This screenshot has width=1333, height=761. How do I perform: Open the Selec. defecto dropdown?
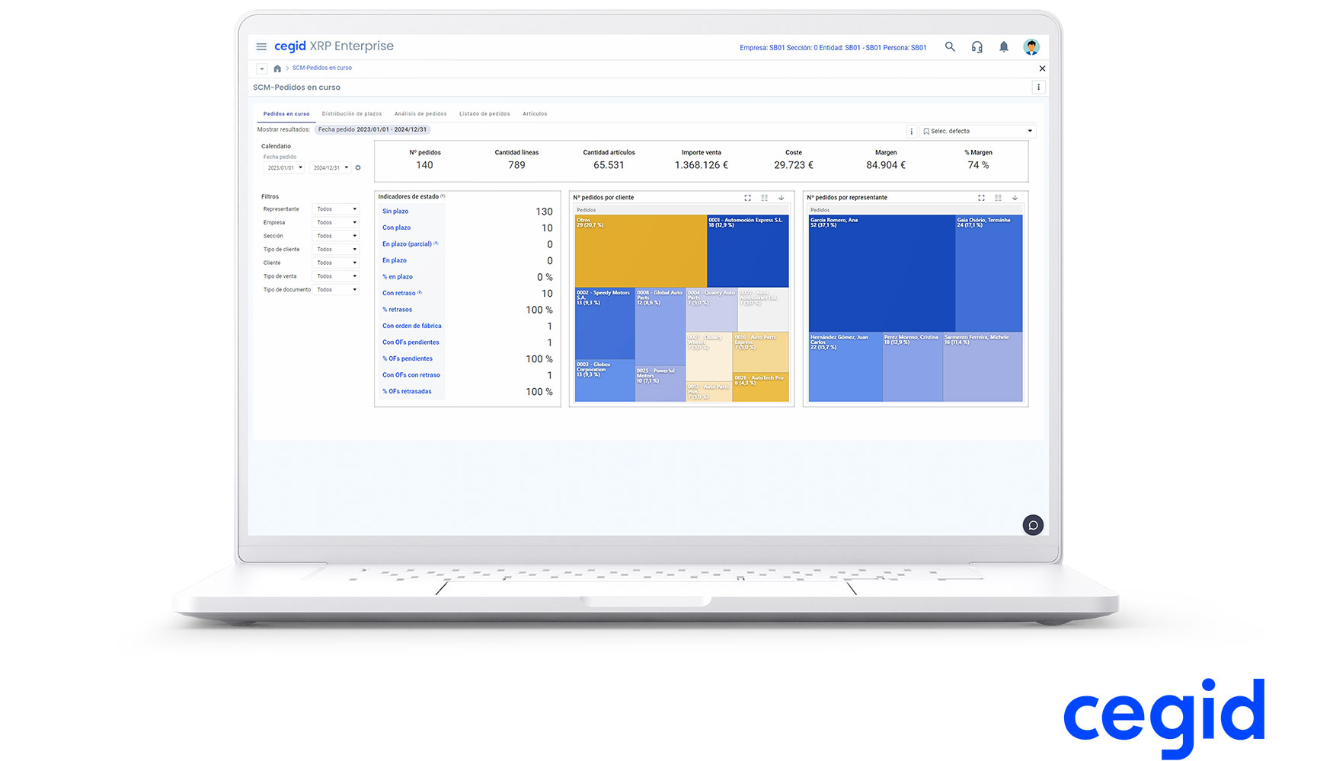(x=977, y=131)
